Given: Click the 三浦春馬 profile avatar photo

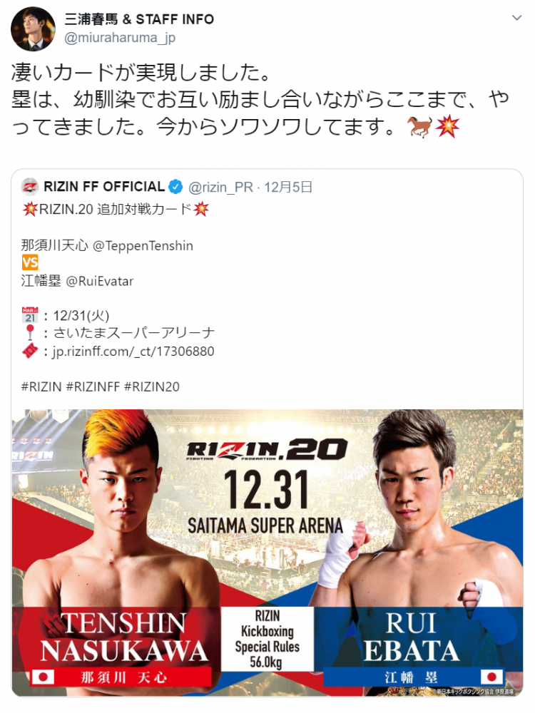Looking at the screenshot, I should 33,29.
